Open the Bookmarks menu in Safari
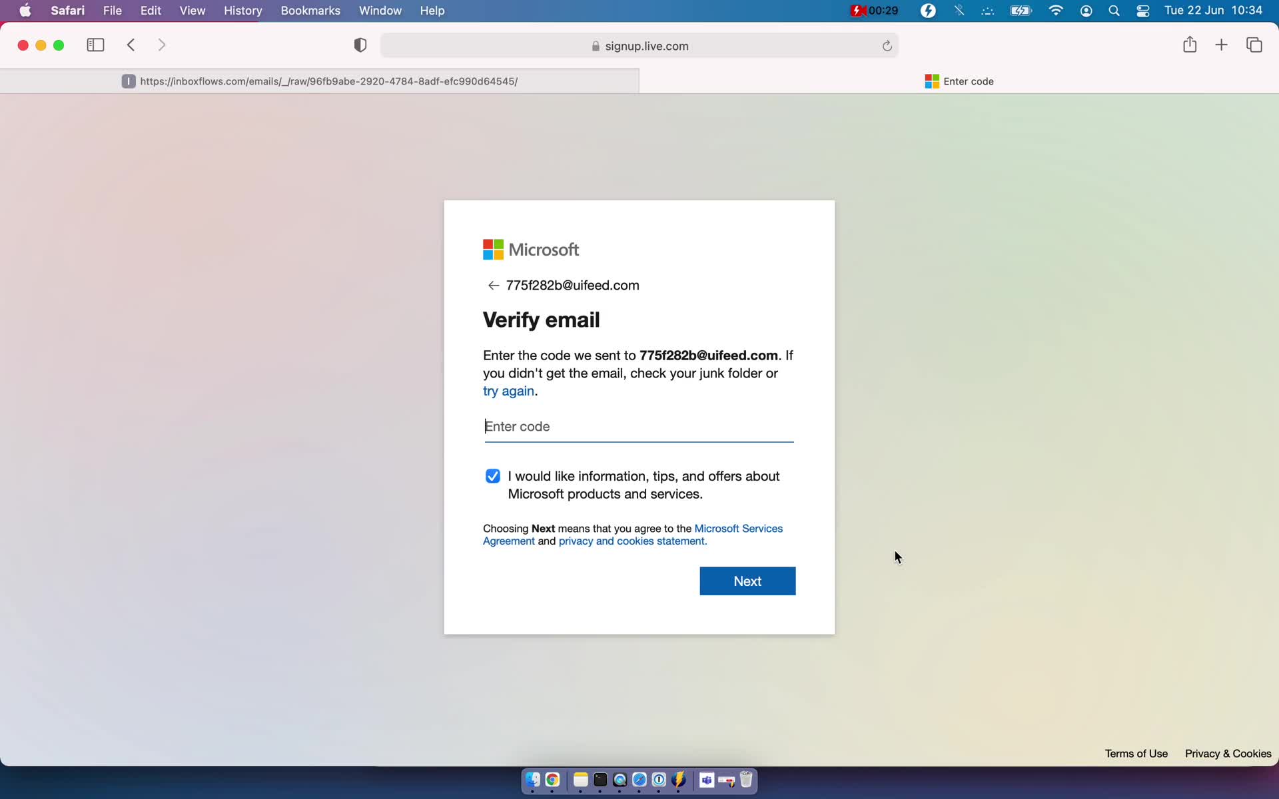Screen dimensions: 1279x799 (x=310, y=10)
